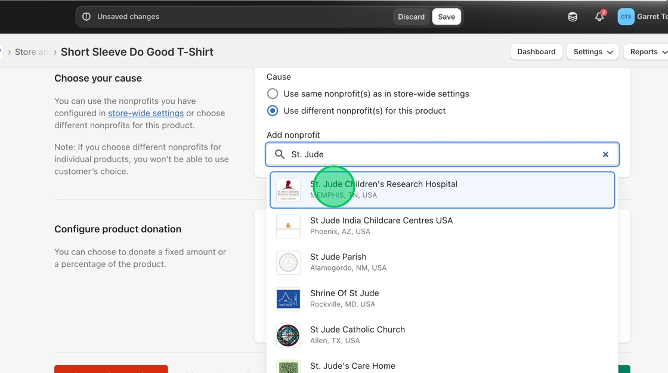
Task: Click the St Jude Parish logo
Action: coord(288,262)
